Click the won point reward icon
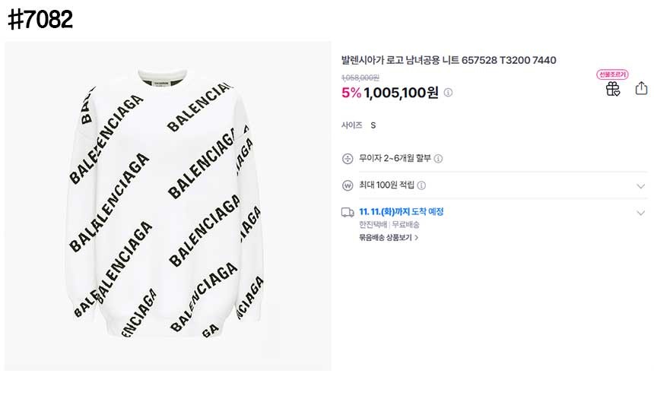 click(348, 185)
